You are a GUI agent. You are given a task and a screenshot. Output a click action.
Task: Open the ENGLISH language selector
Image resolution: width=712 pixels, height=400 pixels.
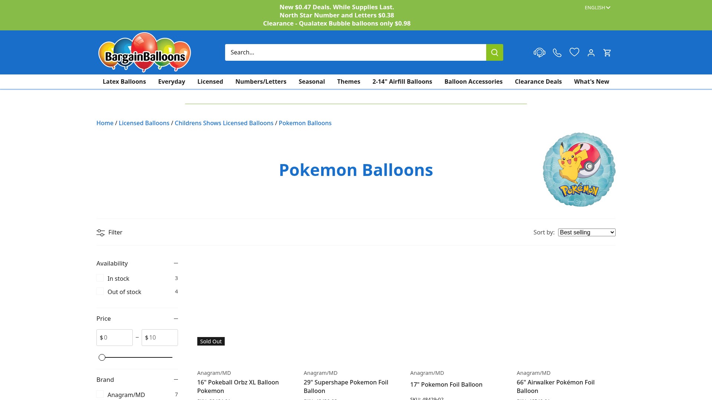tap(597, 7)
